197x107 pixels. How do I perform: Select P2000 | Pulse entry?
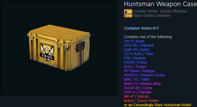[135, 62]
